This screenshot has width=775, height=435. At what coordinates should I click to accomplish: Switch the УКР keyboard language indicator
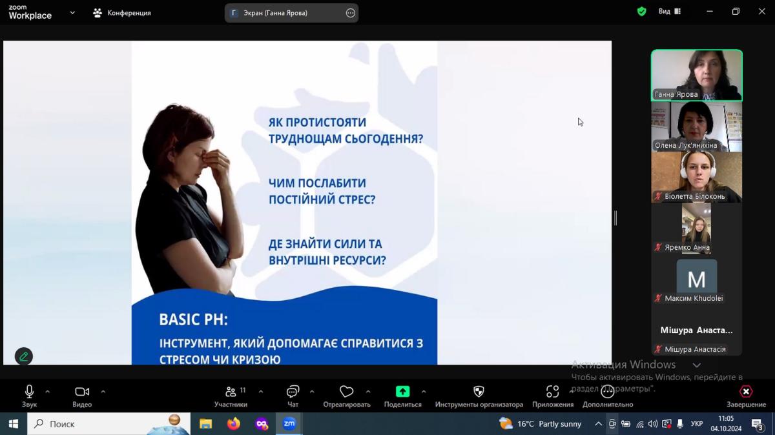pyautogui.click(x=697, y=424)
